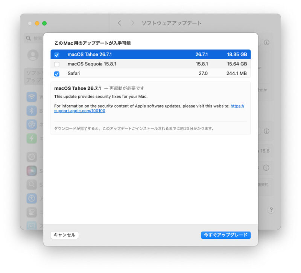The width and height of the screenshot is (301, 273).
Task: Click the lowest info icon in background window
Action: [266, 168]
